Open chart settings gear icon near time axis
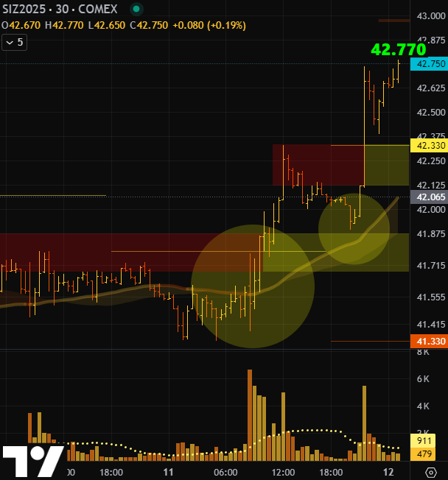The height and width of the screenshot is (480, 448). (x=431, y=473)
